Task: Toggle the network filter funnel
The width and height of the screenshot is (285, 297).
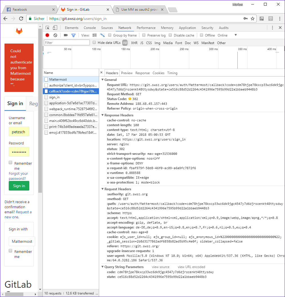Action: [74, 35]
